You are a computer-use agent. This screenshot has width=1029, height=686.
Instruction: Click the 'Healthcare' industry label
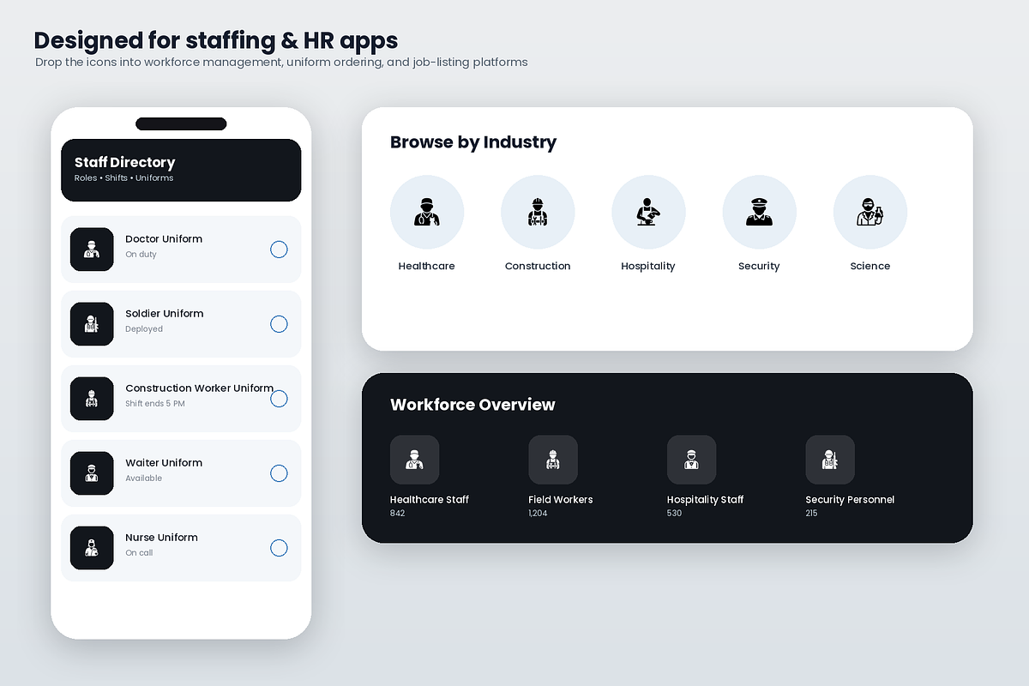427,266
